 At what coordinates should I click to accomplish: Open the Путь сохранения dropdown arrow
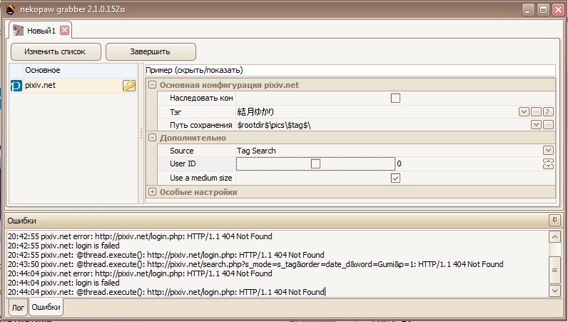(x=536, y=125)
